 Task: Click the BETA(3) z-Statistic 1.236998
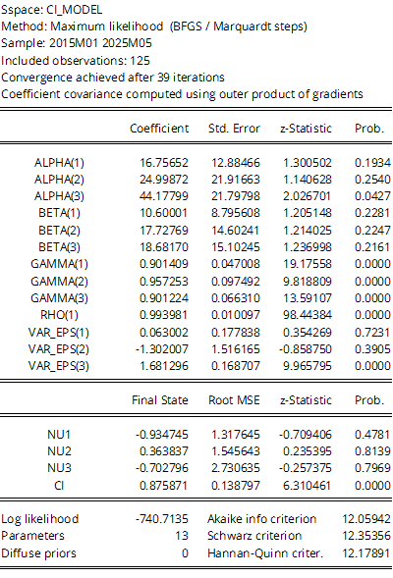point(307,247)
